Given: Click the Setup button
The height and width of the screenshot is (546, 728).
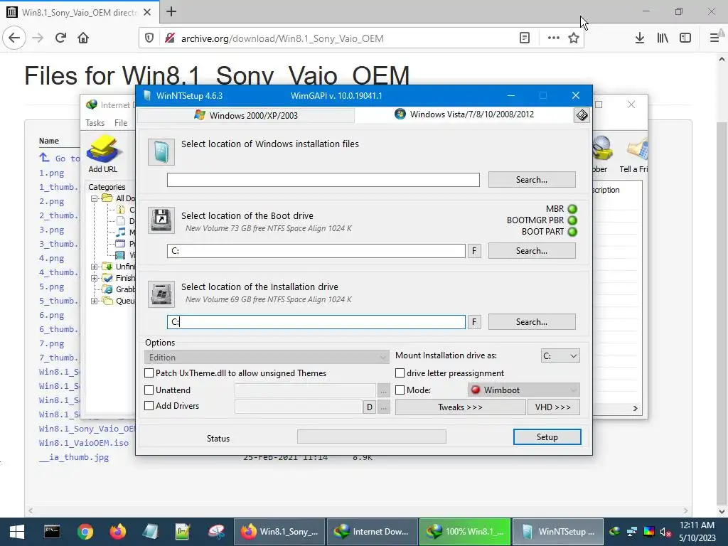Looking at the screenshot, I should point(547,437).
